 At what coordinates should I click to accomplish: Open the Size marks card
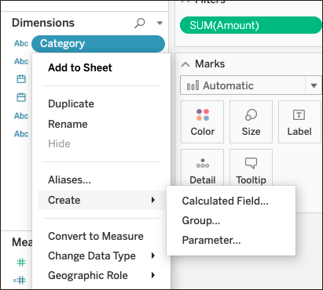pyautogui.click(x=251, y=121)
